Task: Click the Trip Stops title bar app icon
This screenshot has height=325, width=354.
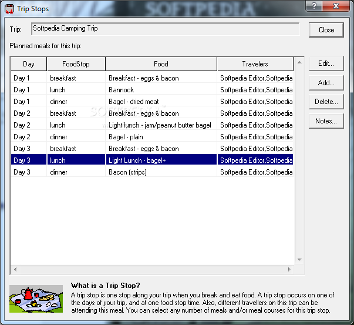Action: click(x=9, y=9)
